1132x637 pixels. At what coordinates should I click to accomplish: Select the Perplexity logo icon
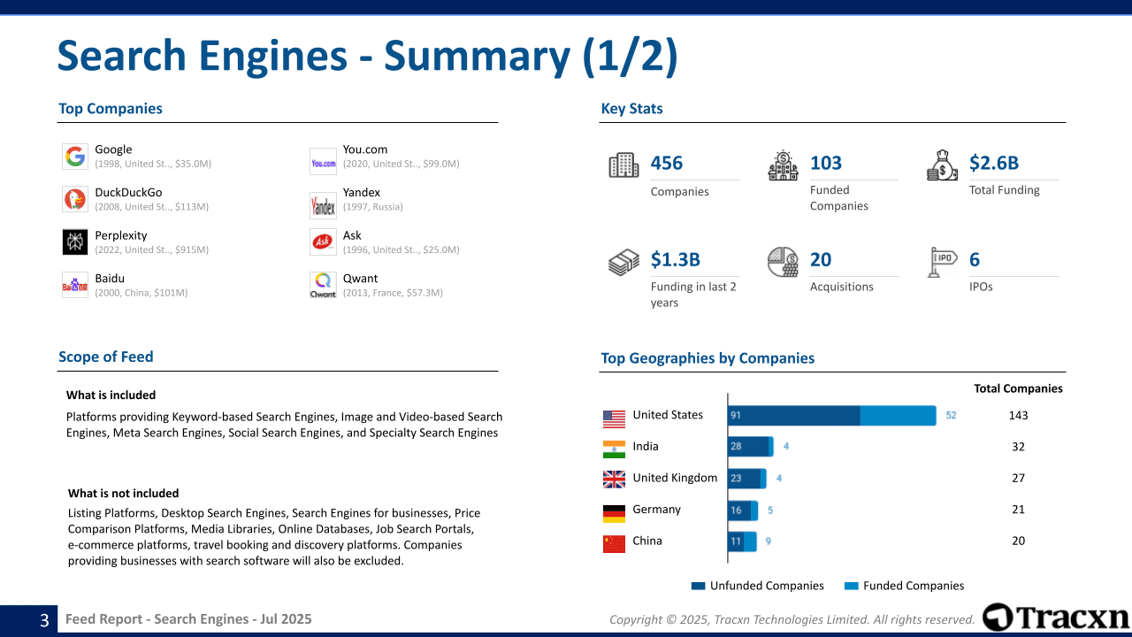point(75,242)
